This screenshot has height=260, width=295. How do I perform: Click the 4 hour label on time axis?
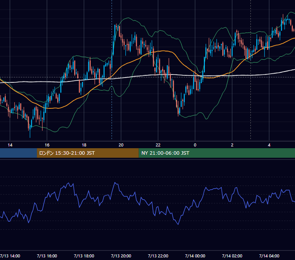[269, 145]
